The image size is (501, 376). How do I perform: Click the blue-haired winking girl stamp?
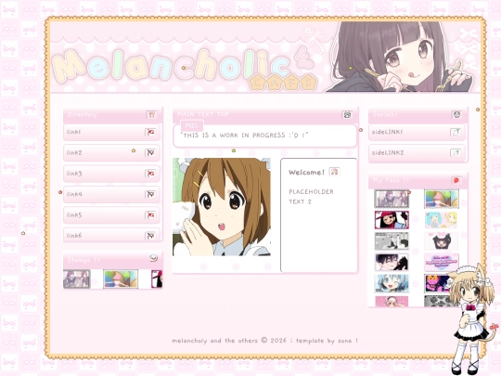[392, 283]
